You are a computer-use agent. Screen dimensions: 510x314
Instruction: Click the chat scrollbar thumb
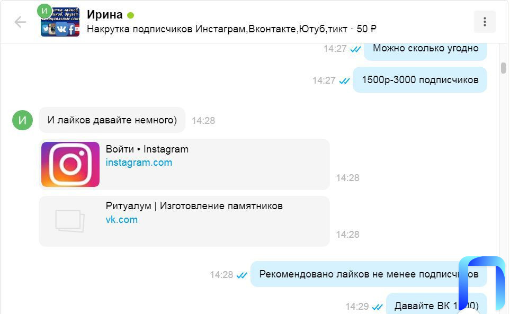(504, 68)
